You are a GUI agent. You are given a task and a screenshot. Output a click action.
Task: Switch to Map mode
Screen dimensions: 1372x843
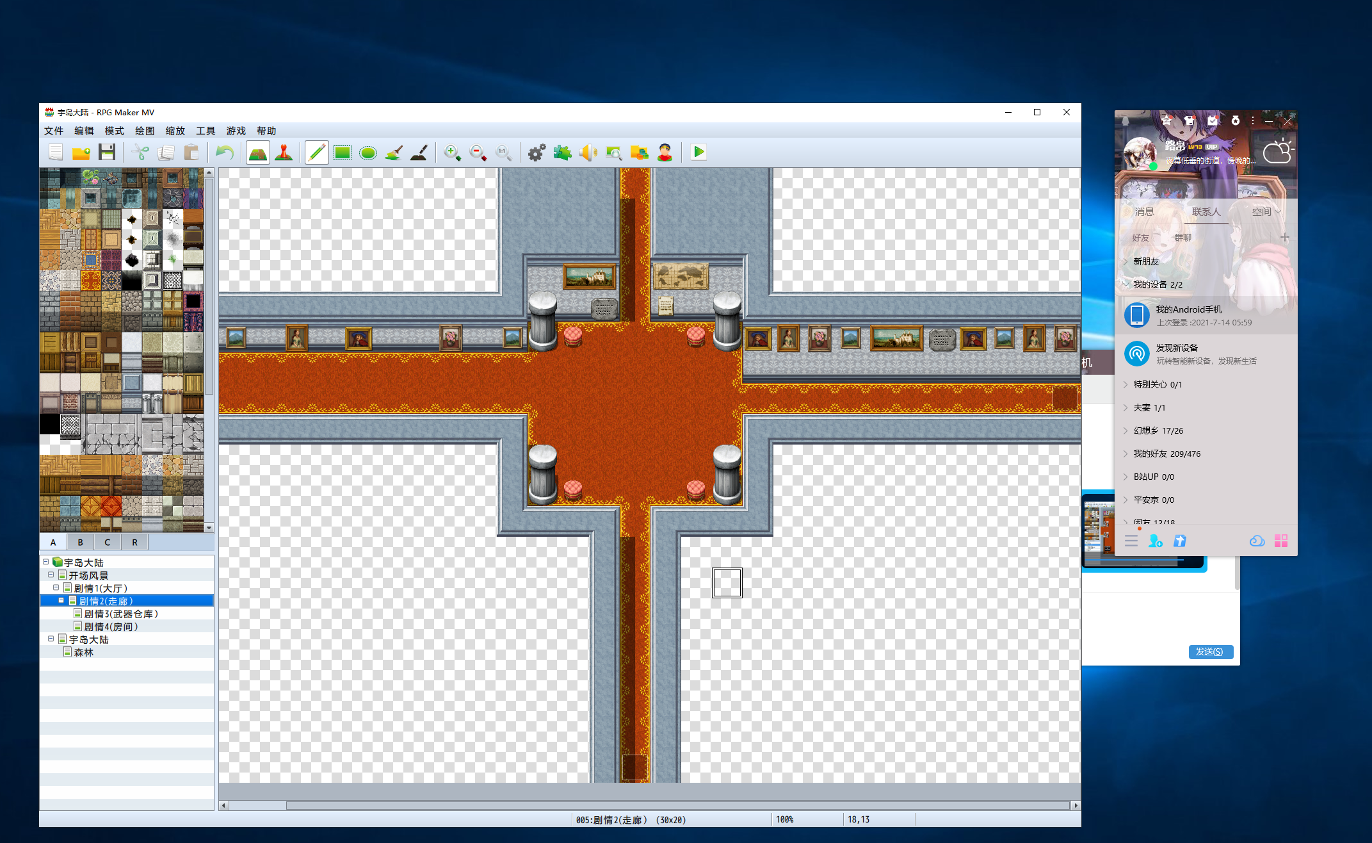(258, 152)
